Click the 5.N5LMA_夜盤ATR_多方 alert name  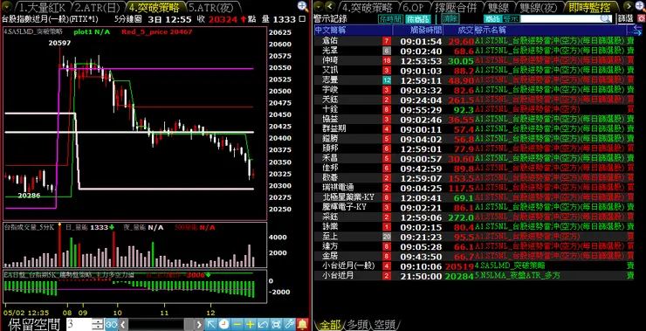tap(518, 276)
